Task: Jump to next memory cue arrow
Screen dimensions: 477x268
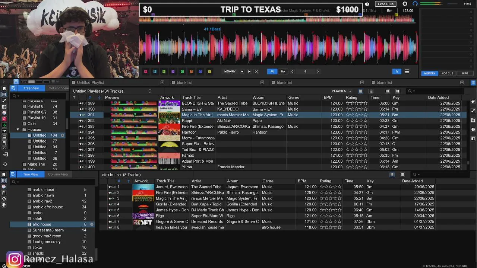Action: coord(249,71)
